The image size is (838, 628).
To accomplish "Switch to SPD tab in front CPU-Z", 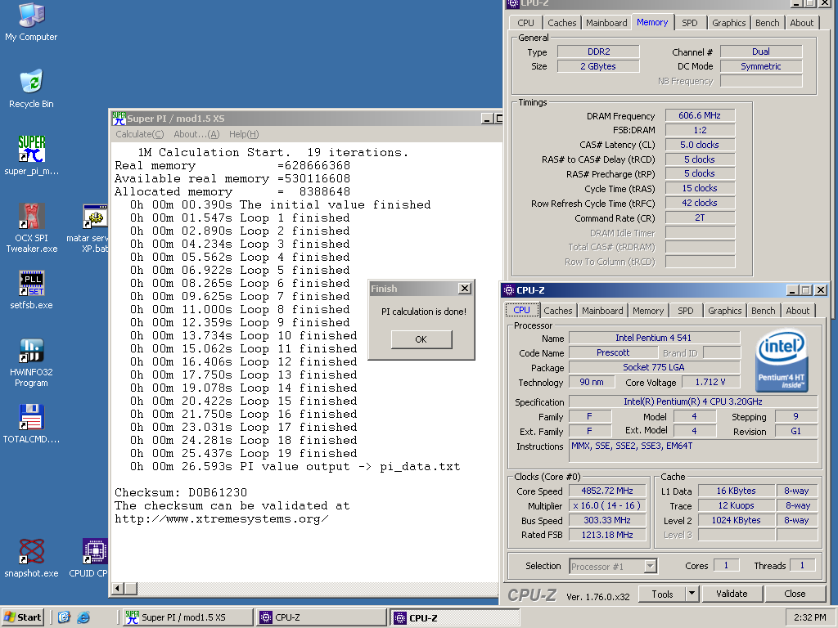I will coord(686,311).
